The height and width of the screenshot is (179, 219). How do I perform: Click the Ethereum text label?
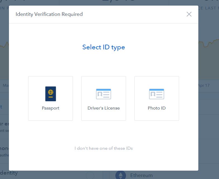tap(141, 175)
